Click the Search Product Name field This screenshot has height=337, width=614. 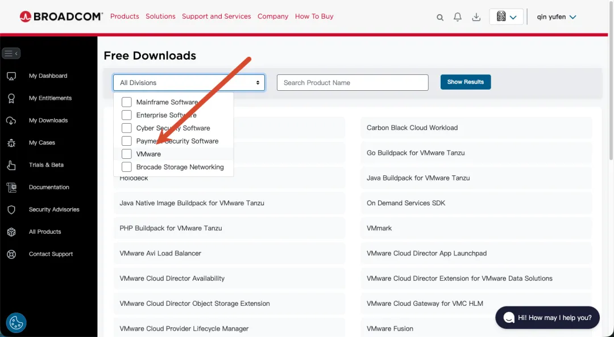352,82
